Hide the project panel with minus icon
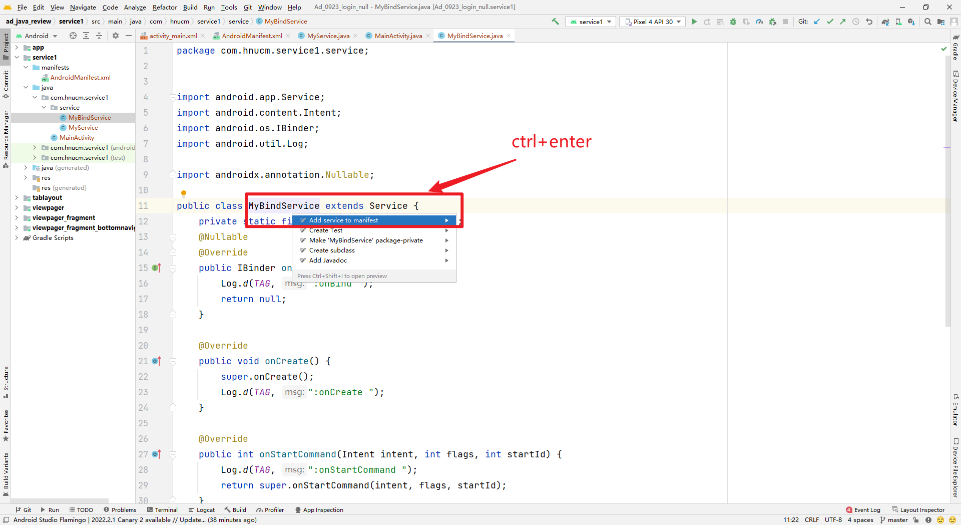This screenshot has height=525, width=961. (129, 36)
